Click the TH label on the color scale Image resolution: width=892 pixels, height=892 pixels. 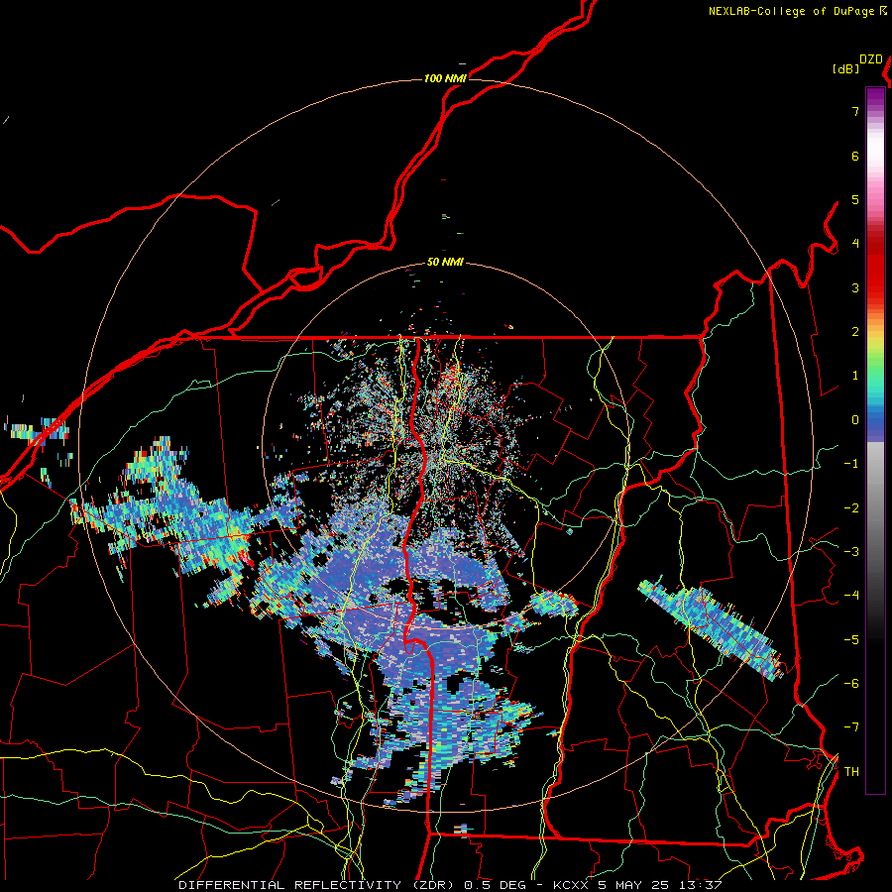[851, 772]
